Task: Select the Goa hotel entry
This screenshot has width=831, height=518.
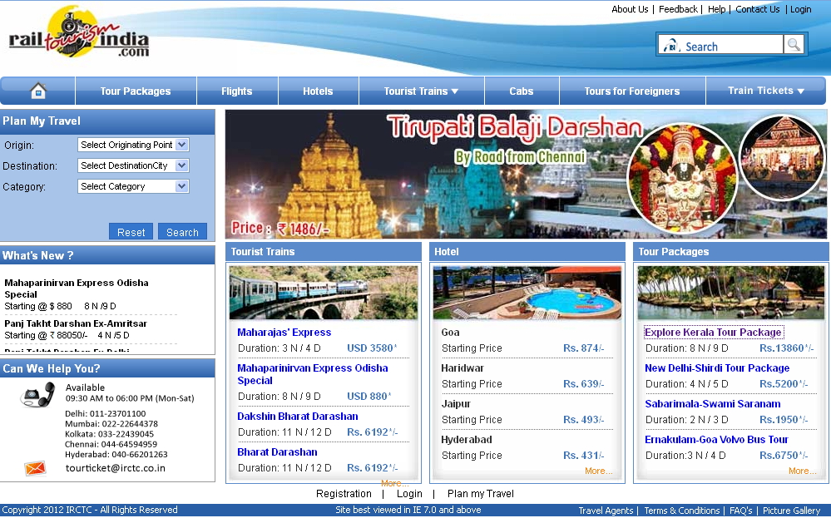Action: tap(450, 332)
